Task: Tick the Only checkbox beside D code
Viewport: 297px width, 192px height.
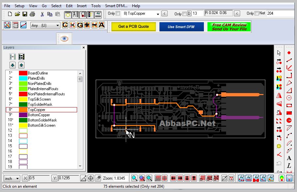Action: (x=185, y=14)
